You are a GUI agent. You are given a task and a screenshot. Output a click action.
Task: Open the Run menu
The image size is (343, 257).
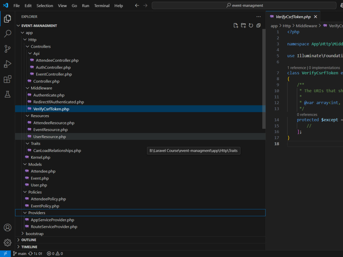point(85,5)
